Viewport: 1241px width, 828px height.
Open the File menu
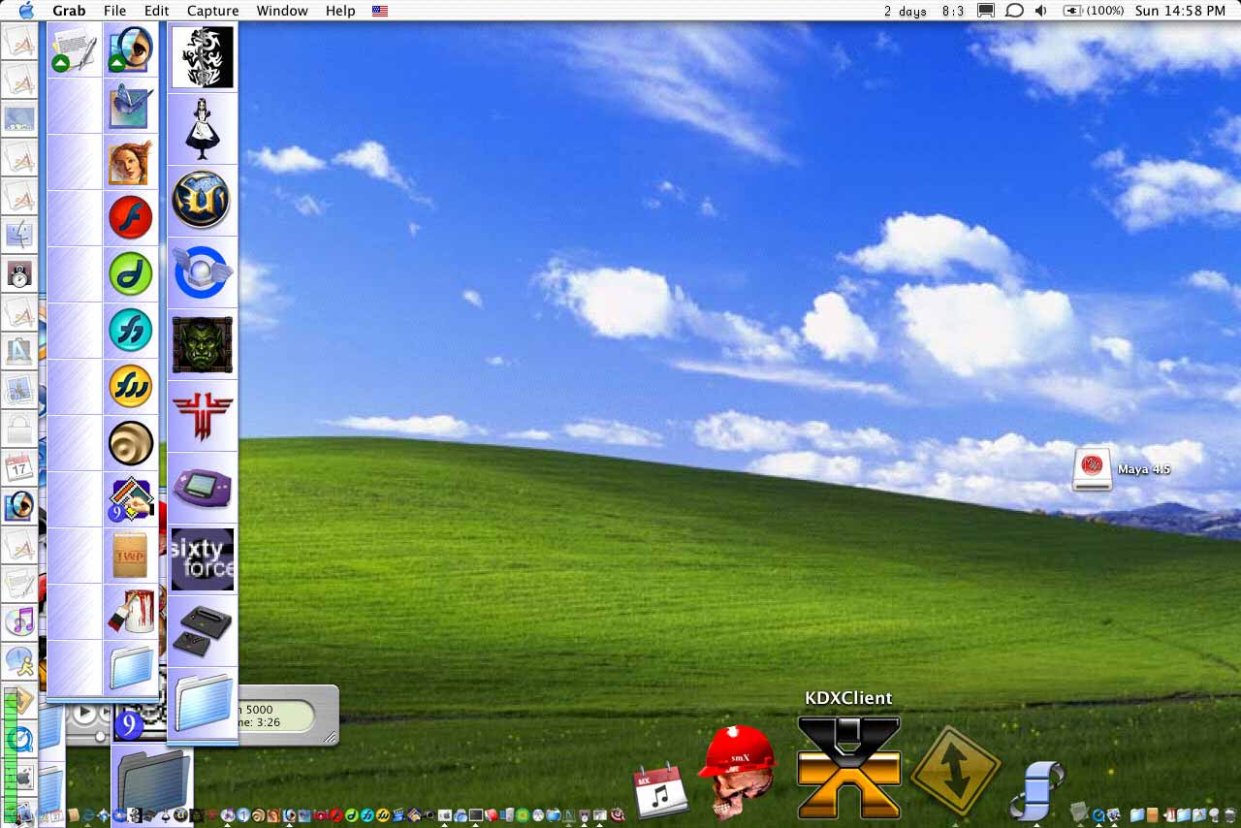114,11
